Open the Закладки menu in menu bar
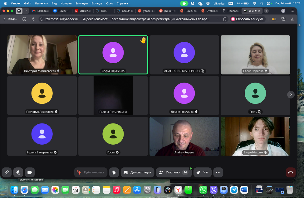 click(81, 3)
